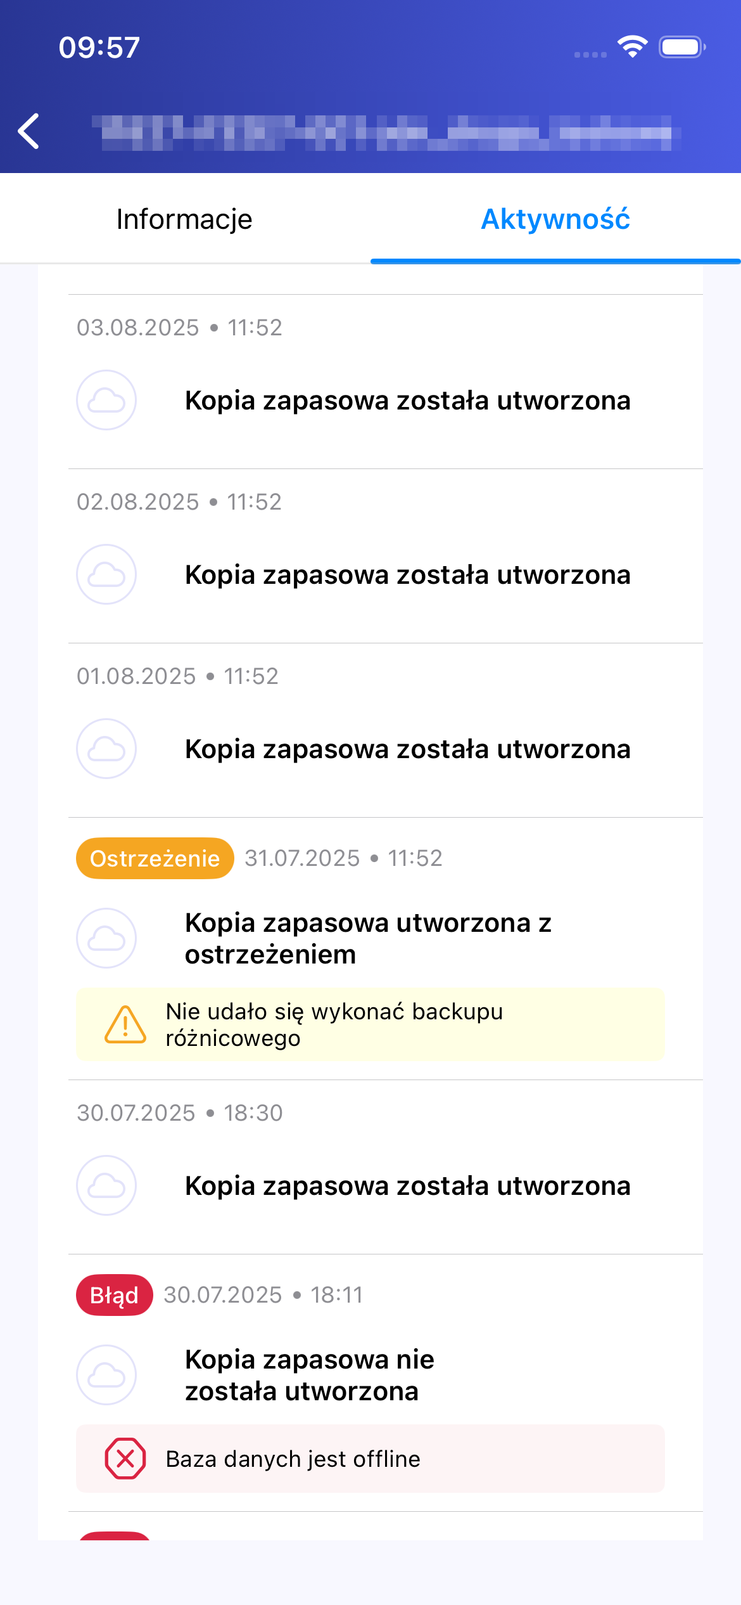Open 'Kopia zapasowa nie została utworzona' entry
Image resolution: width=741 pixels, height=1605 pixels.
pyautogui.click(x=310, y=1375)
